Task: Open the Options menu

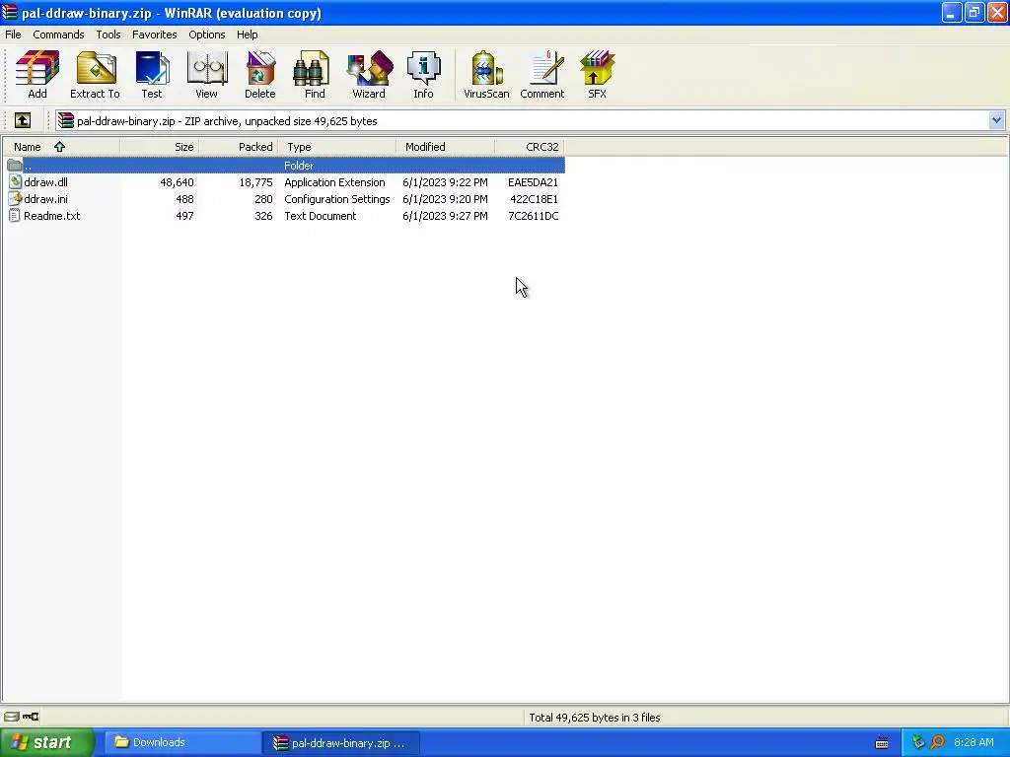Action: [207, 34]
